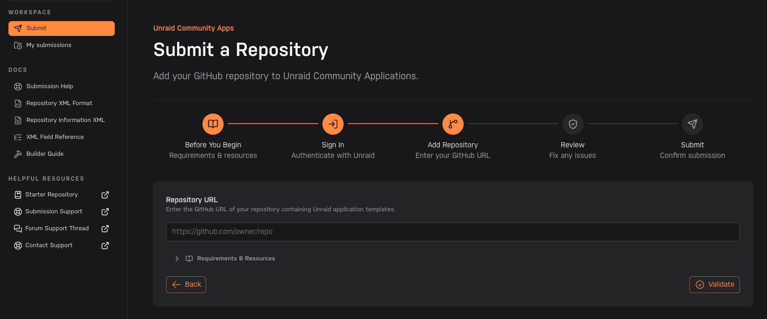
Task: Expand the Requirements & Resources section
Action: 452,258
